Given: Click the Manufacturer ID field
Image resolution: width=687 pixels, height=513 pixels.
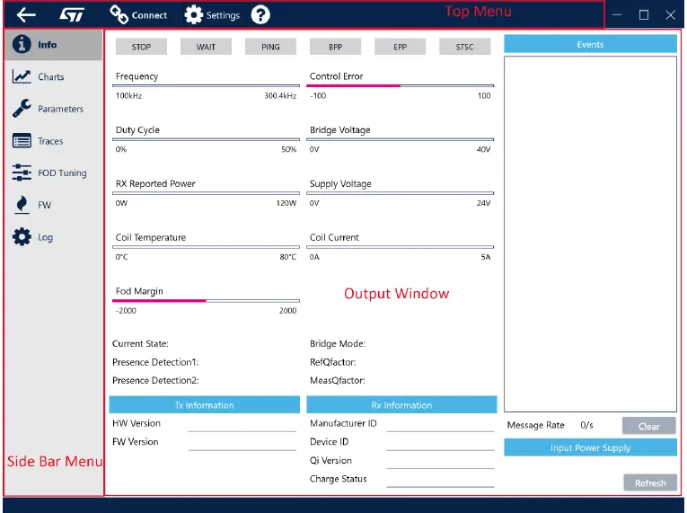Looking at the screenshot, I should (440, 425).
